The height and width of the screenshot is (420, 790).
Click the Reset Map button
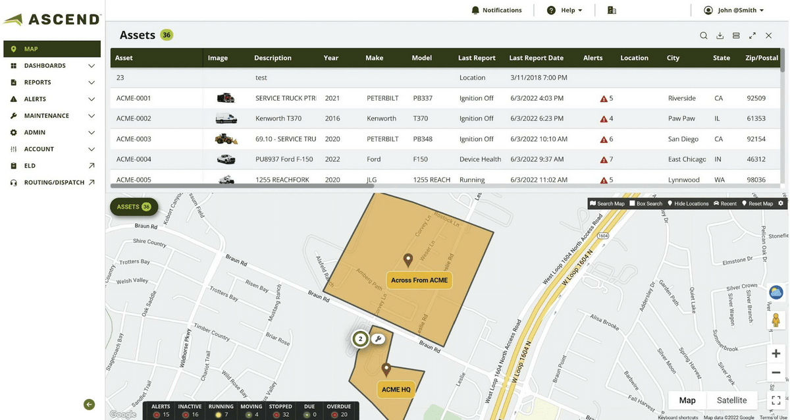[757, 203]
